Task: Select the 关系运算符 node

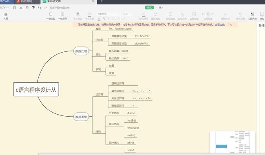Action: pyautogui.click(x=118, y=98)
